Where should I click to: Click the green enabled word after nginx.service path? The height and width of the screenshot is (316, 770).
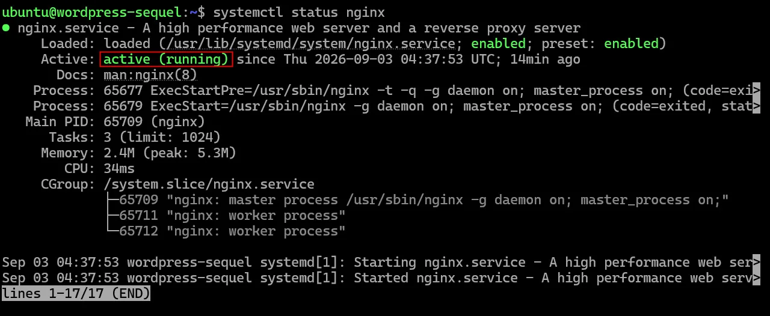[498, 44]
